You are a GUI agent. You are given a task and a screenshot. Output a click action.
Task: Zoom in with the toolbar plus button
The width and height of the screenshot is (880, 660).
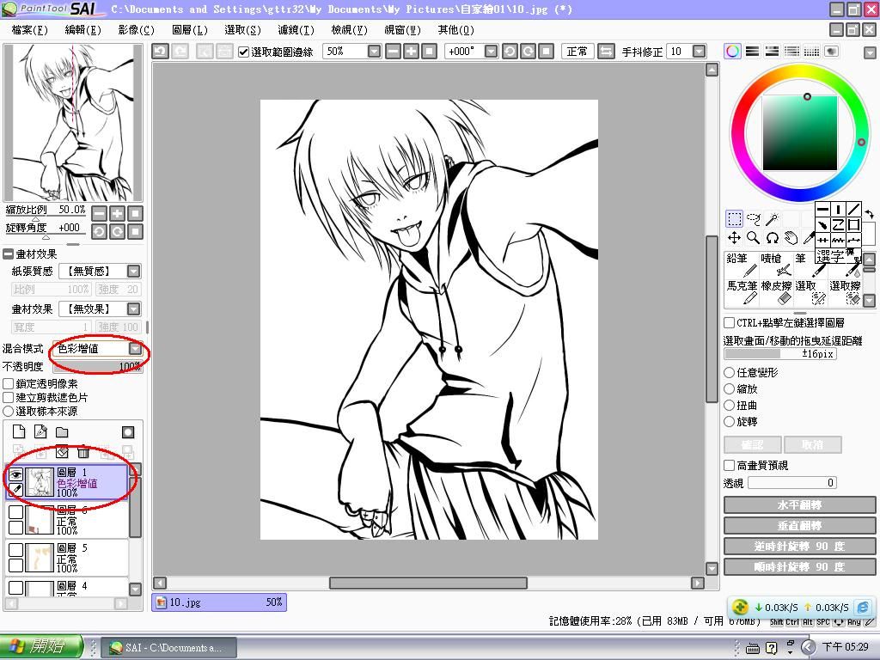coord(412,52)
